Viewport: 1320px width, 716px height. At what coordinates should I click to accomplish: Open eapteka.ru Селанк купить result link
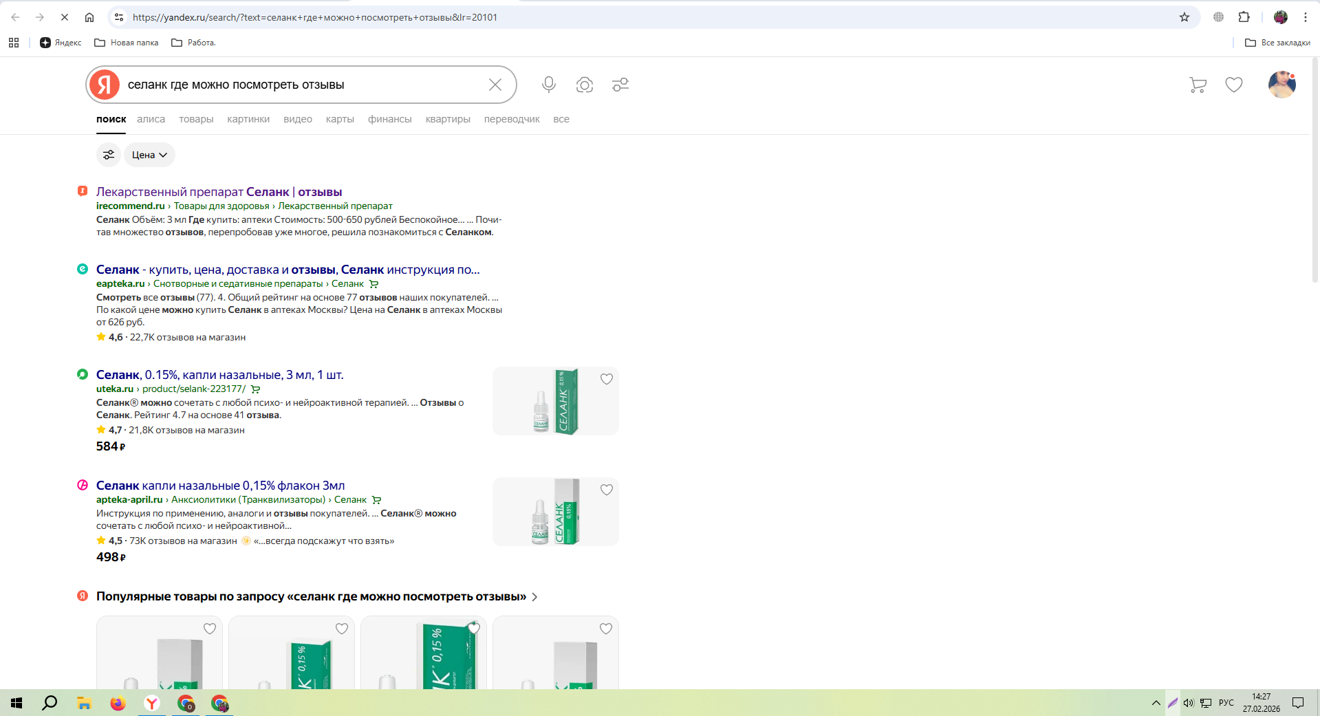click(288, 270)
